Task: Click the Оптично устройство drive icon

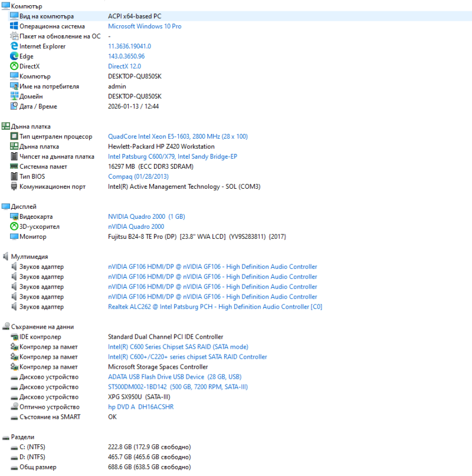Action: (14, 407)
